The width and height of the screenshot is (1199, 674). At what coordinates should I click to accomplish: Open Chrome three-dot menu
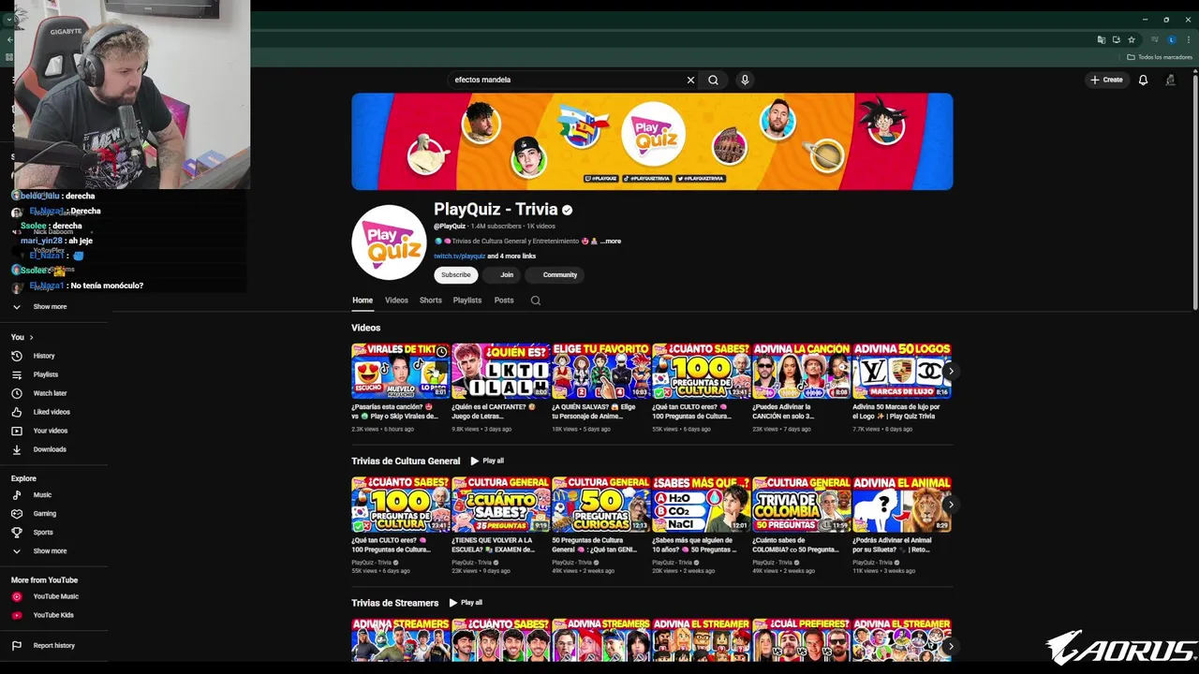tap(1188, 39)
